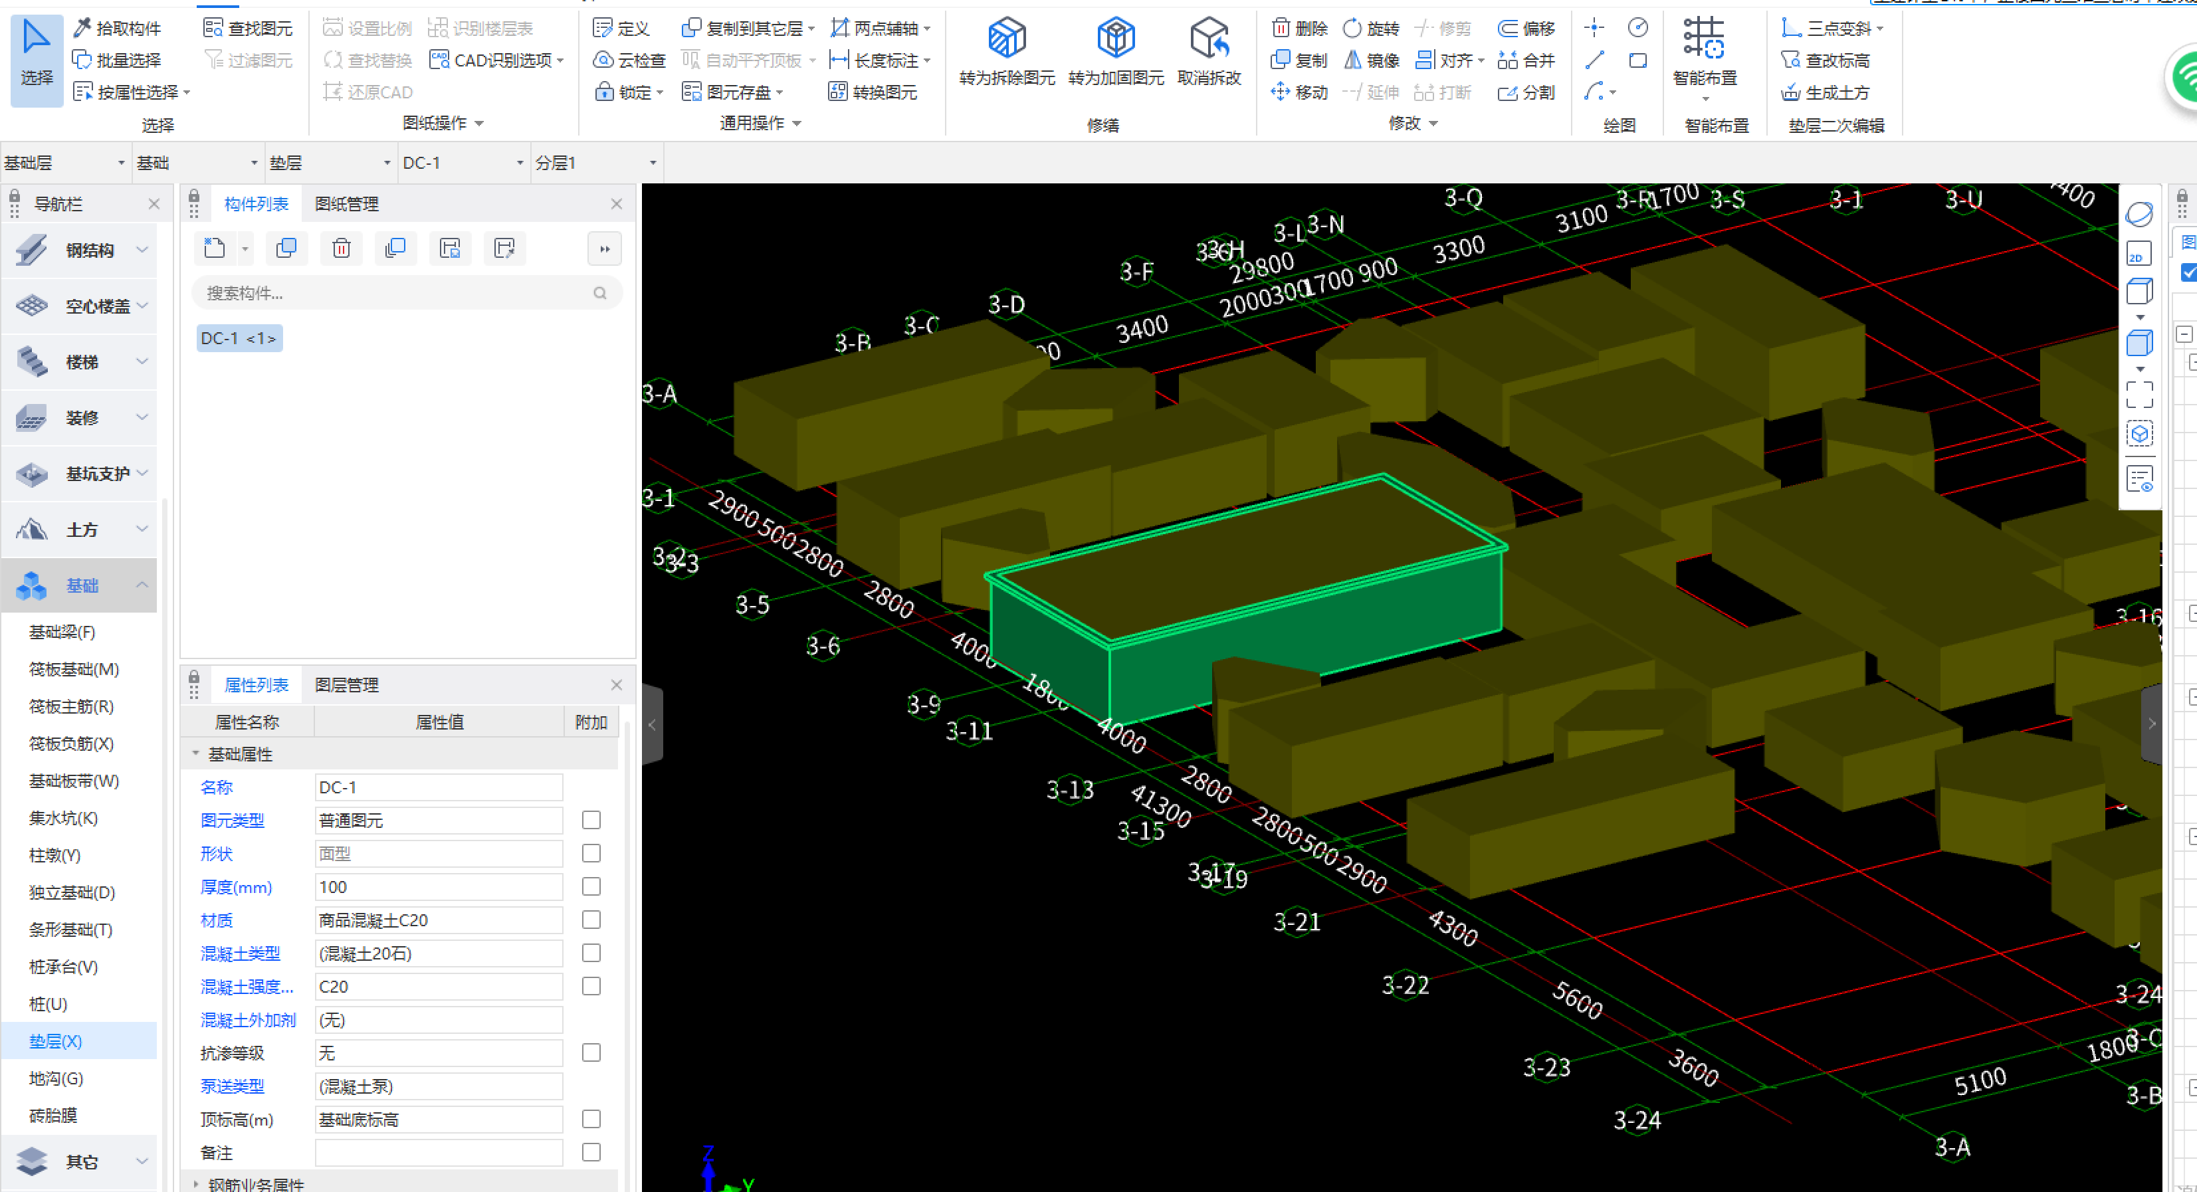Select 独立基础(D) in navigation
The width and height of the screenshot is (2197, 1192).
72,892
